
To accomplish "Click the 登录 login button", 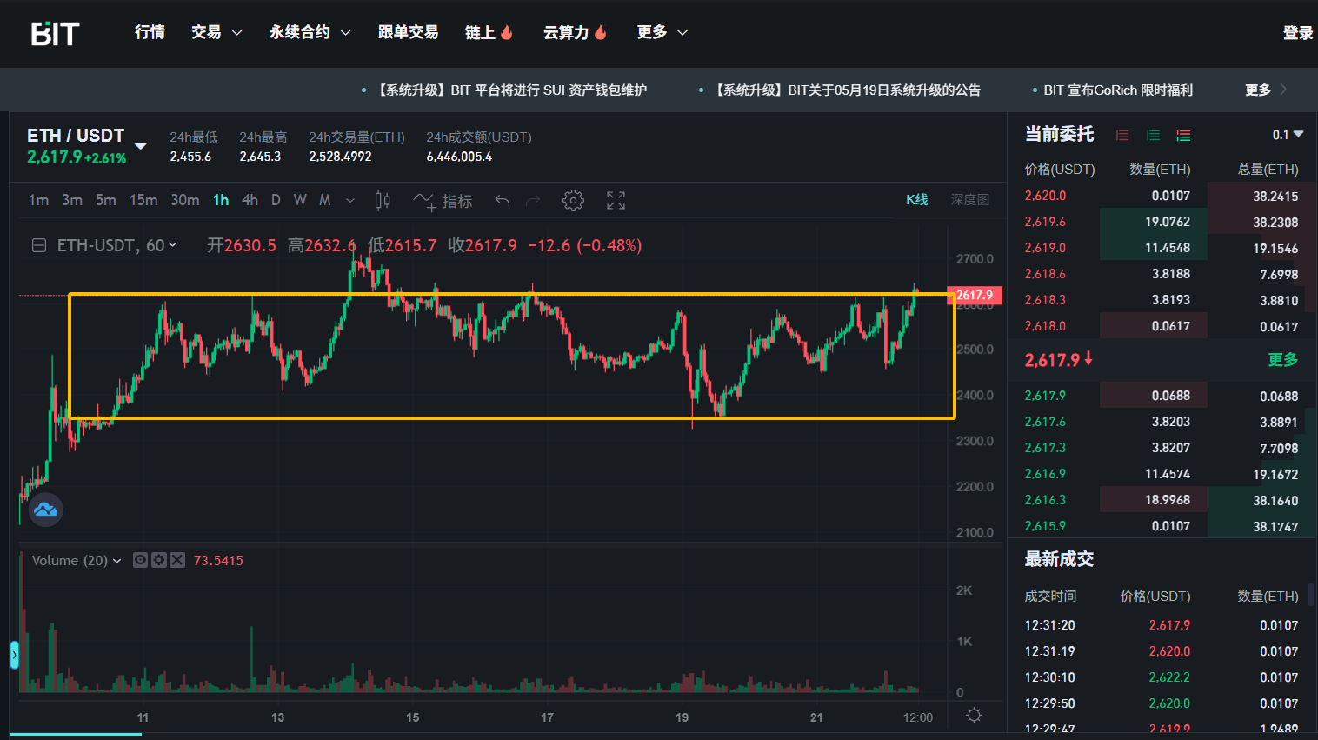I will pos(1297,33).
